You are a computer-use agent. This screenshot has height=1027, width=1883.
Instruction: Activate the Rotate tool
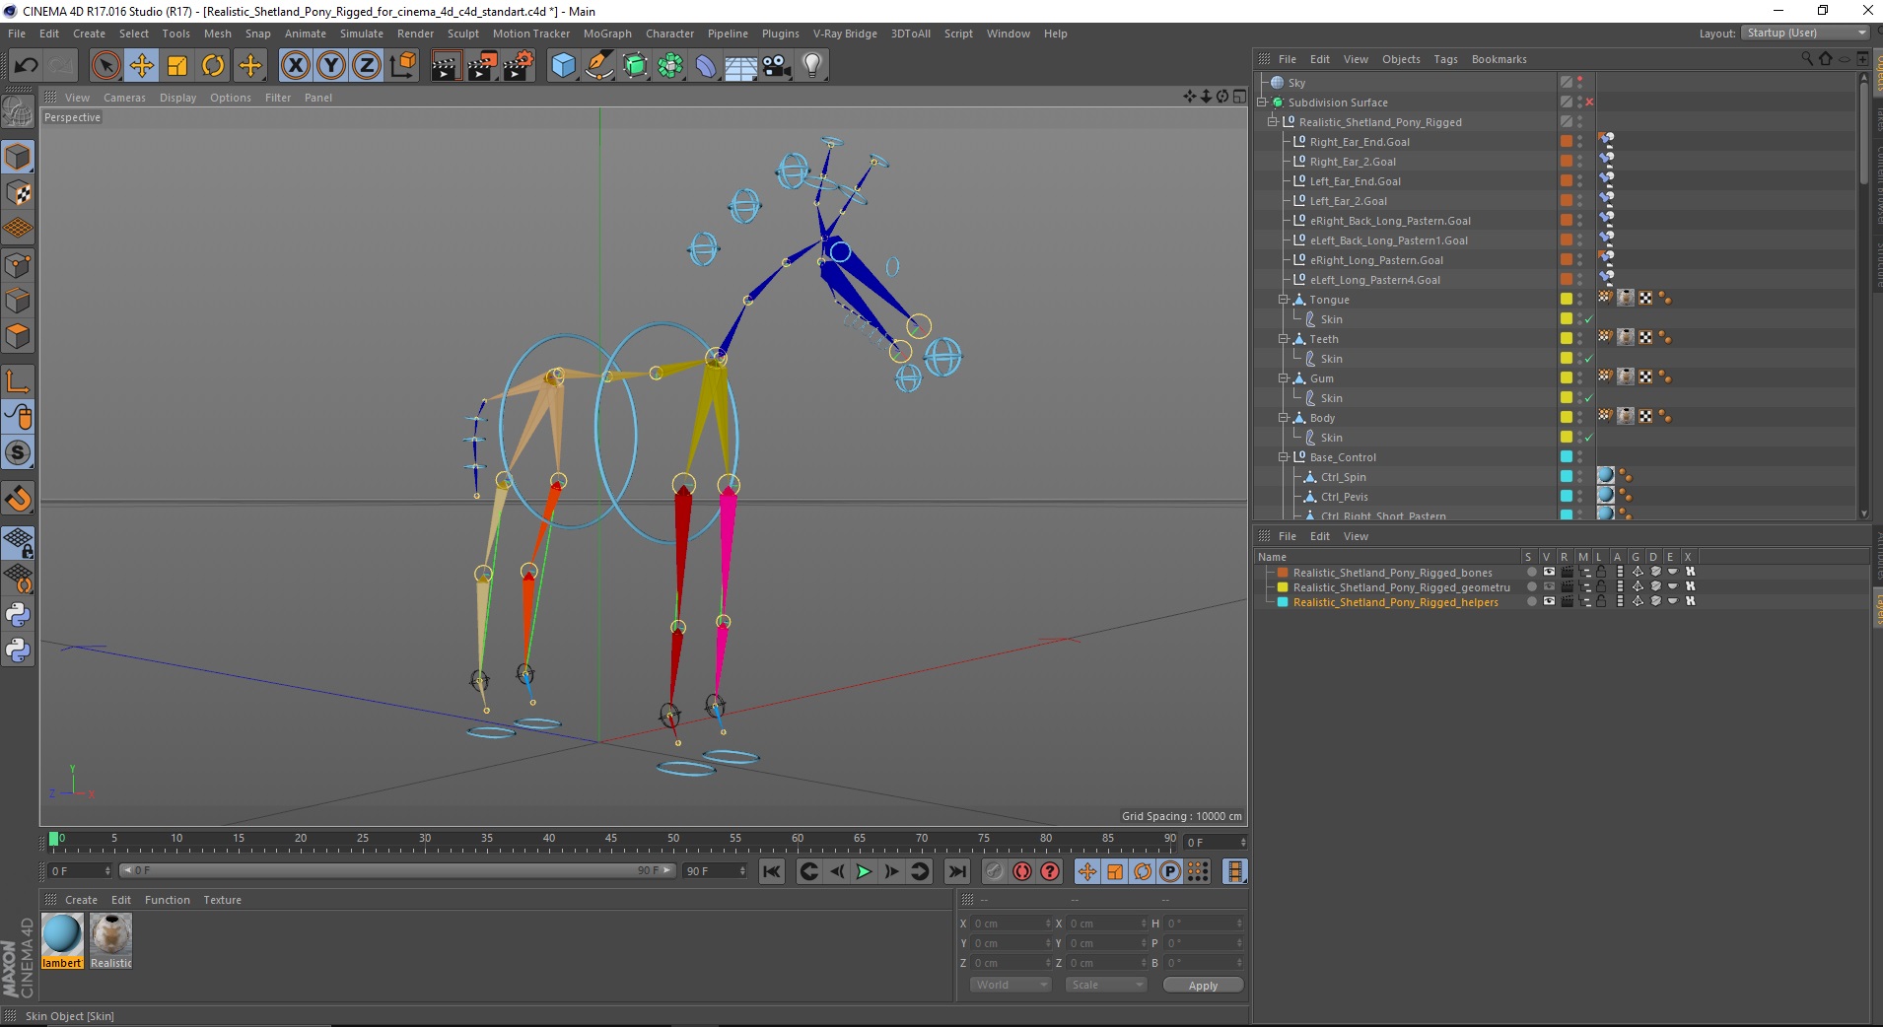pyautogui.click(x=213, y=66)
